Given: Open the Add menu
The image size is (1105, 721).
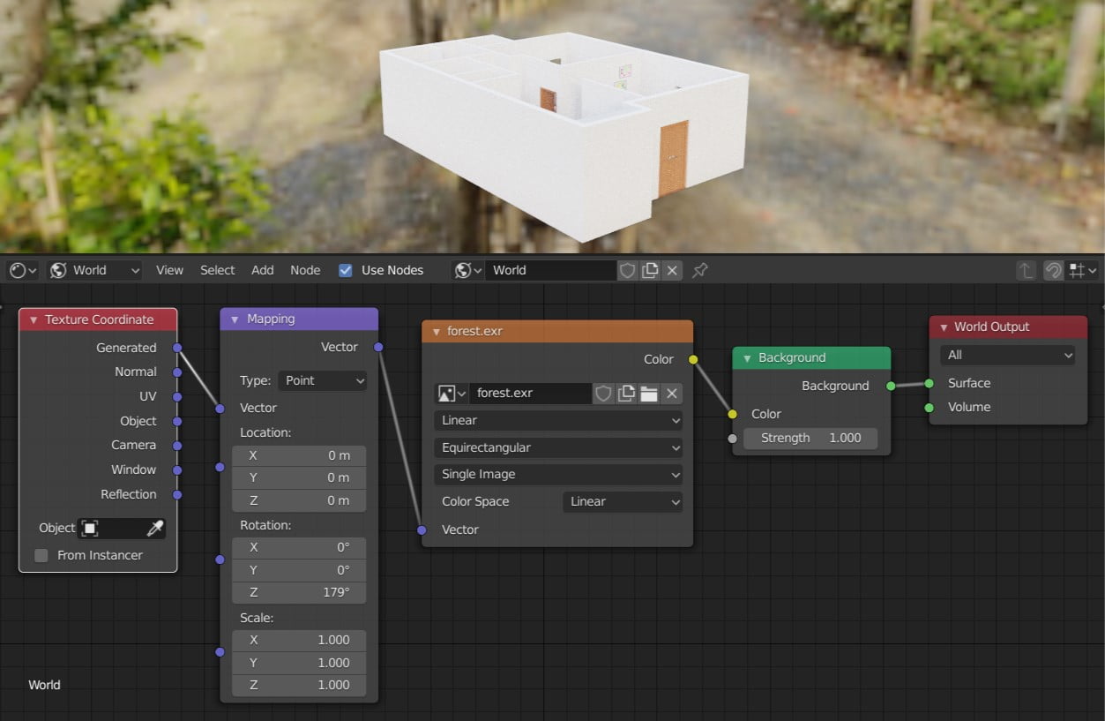Looking at the screenshot, I should (x=262, y=270).
